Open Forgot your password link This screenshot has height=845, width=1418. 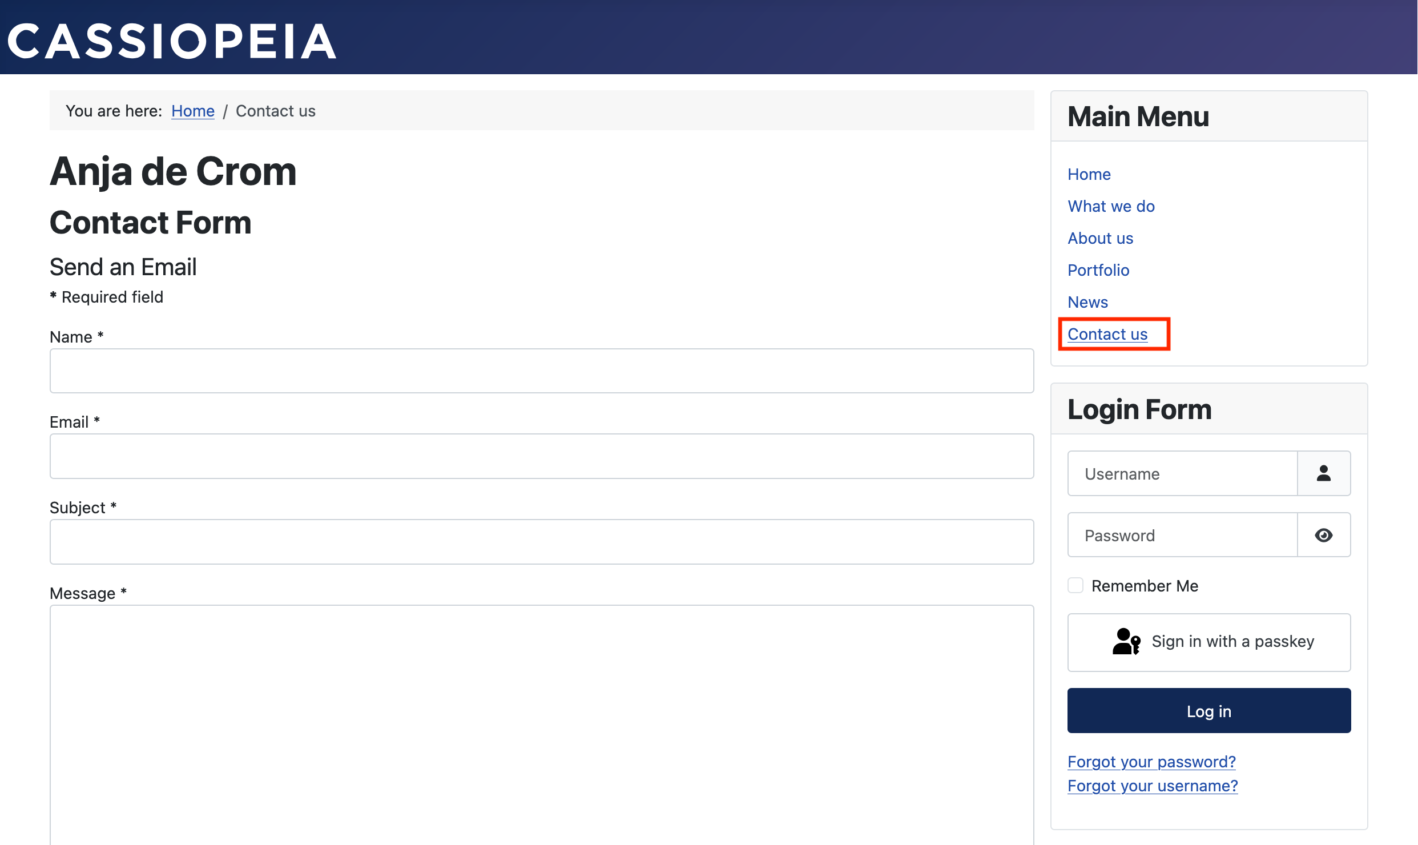click(x=1151, y=762)
